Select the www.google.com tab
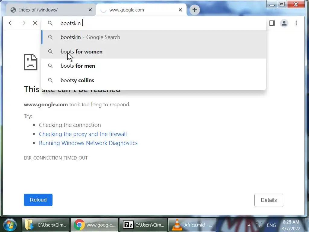Image resolution: width=309 pixels, height=232 pixels. tap(141, 10)
